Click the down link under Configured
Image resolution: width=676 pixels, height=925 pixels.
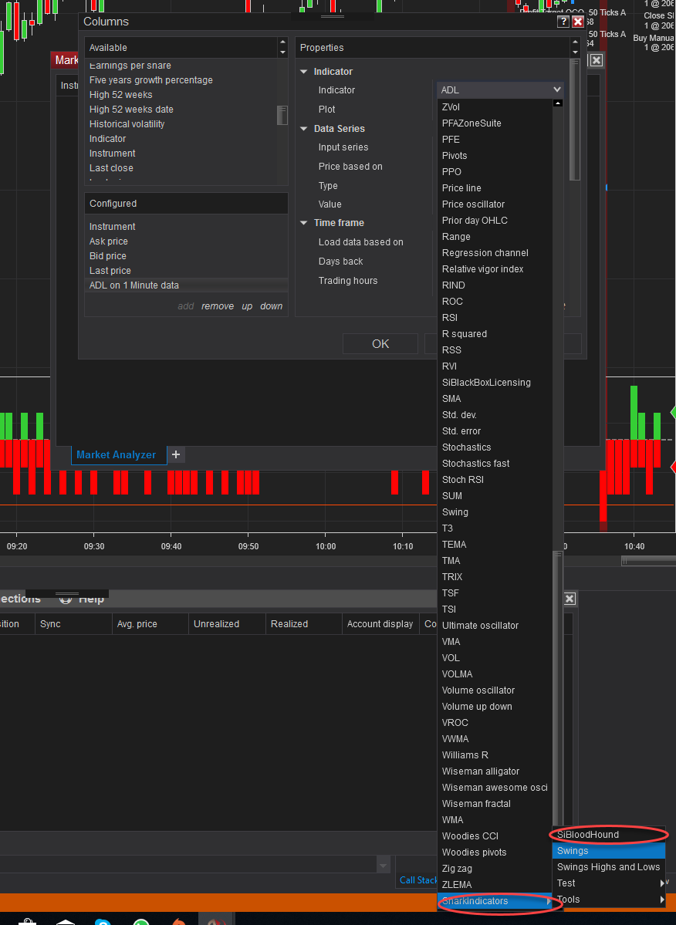pos(271,306)
